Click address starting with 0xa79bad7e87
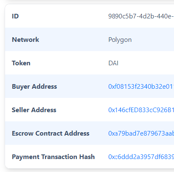The height and width of the screenshot is (172, 174). pos(141,133)
